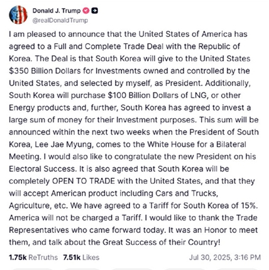View the 7.51k Likes list

click(x=81, y=257)
